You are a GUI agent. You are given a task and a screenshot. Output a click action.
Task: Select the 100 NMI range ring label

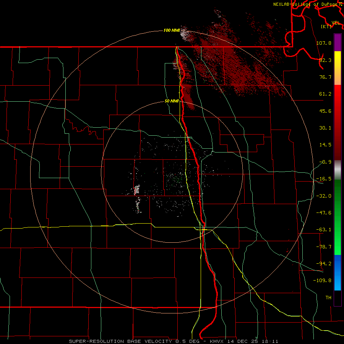[x=172, y=30]
